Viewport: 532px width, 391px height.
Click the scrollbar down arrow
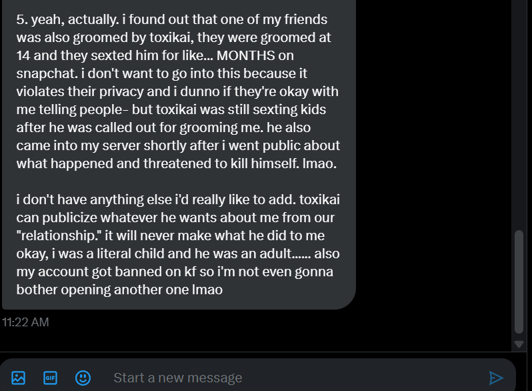(x=520, y=344)
